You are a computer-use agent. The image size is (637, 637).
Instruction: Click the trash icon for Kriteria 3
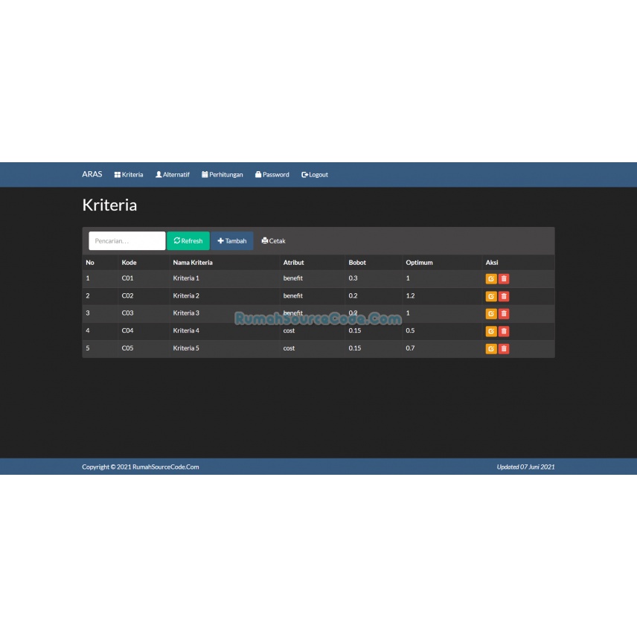504,313
